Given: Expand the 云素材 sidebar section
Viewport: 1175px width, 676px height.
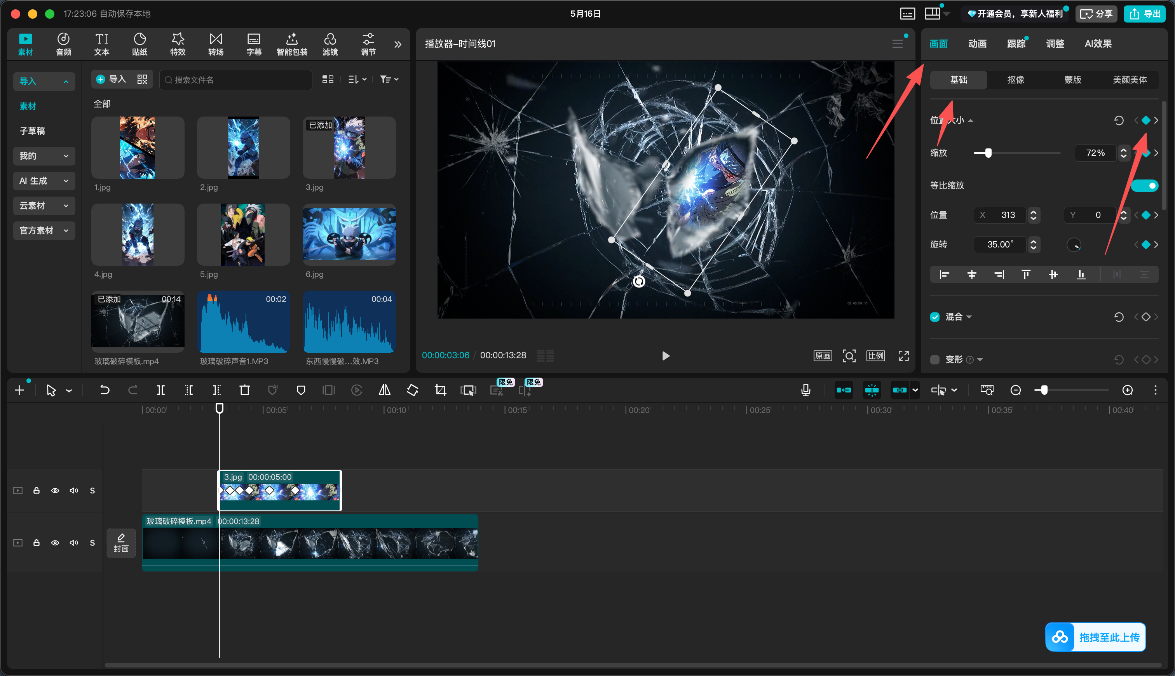Looking at the screenshot, I should 44,206.
